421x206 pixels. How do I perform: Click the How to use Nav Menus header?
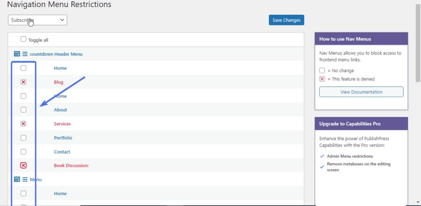point(361,39)
